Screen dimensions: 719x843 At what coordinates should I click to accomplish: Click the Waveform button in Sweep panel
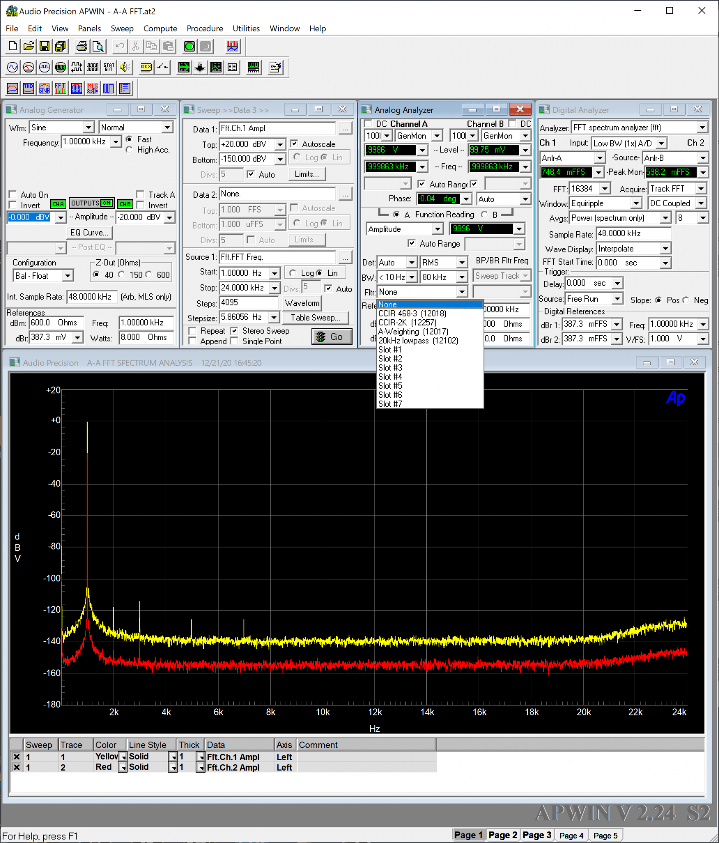[302, 303]
